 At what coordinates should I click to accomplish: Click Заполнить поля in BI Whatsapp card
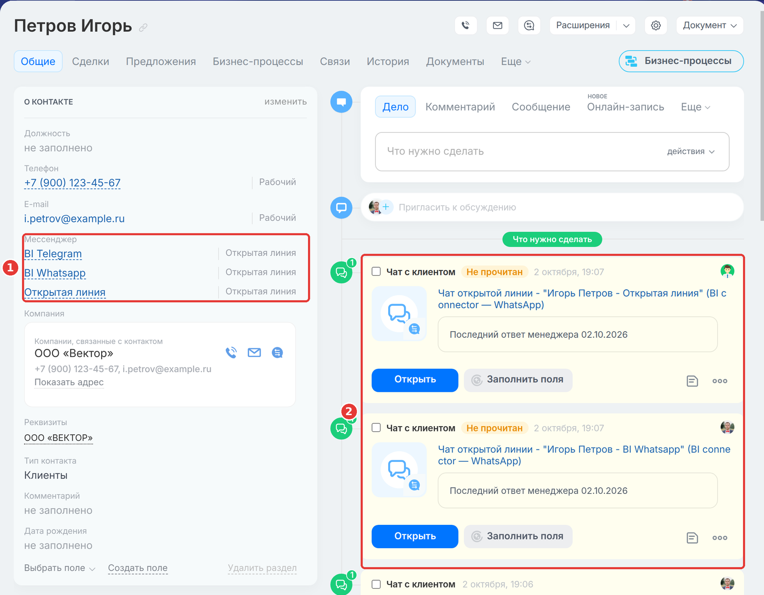[518, 536]
